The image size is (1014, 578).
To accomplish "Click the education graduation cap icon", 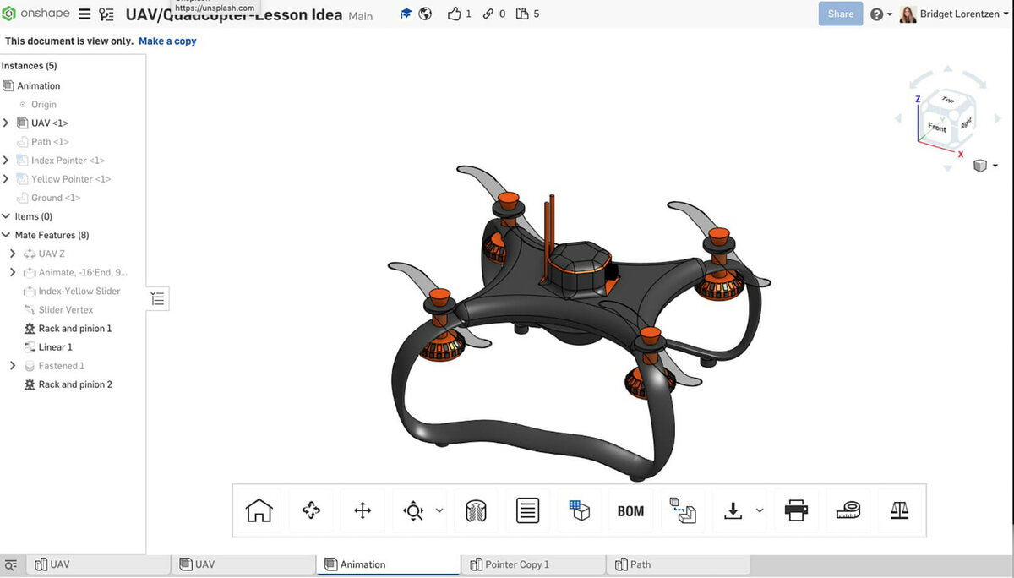I will click(406, 14).
